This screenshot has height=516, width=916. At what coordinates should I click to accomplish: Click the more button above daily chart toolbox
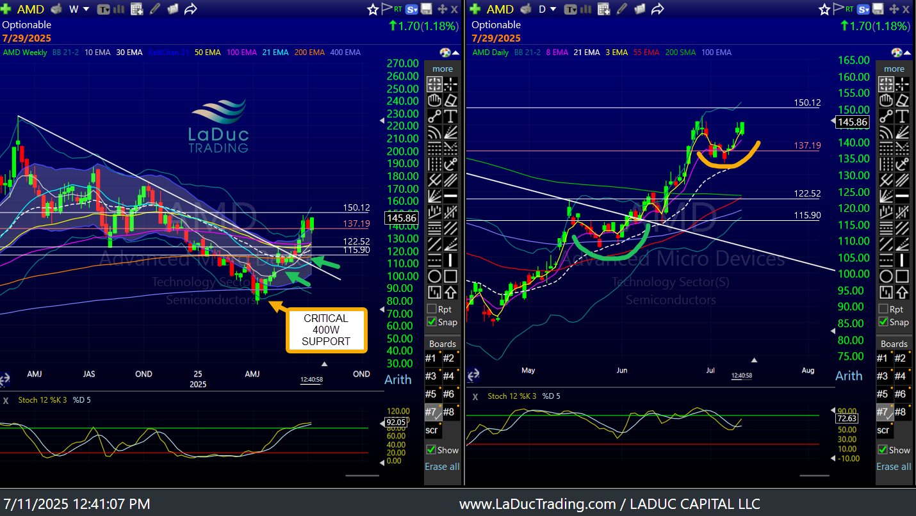point(894,69)
